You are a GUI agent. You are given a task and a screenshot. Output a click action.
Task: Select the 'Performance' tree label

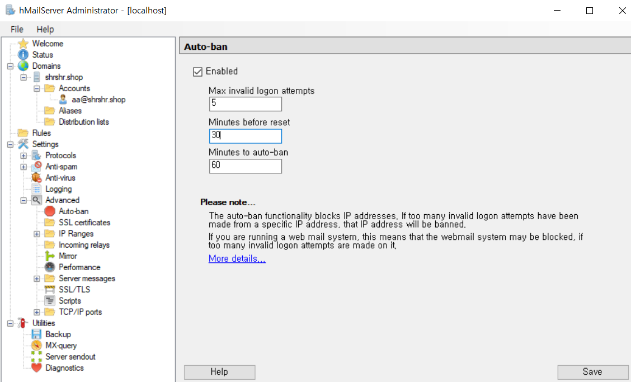pyautogui.click(x=79, y=267)
